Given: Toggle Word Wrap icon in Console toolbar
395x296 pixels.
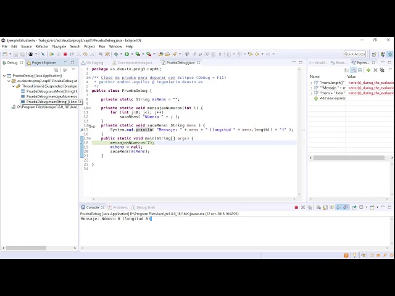Looking at the screenshot, I should click(332, 207).
